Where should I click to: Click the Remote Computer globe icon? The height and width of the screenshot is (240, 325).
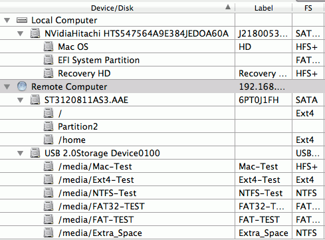coord(22,86)
